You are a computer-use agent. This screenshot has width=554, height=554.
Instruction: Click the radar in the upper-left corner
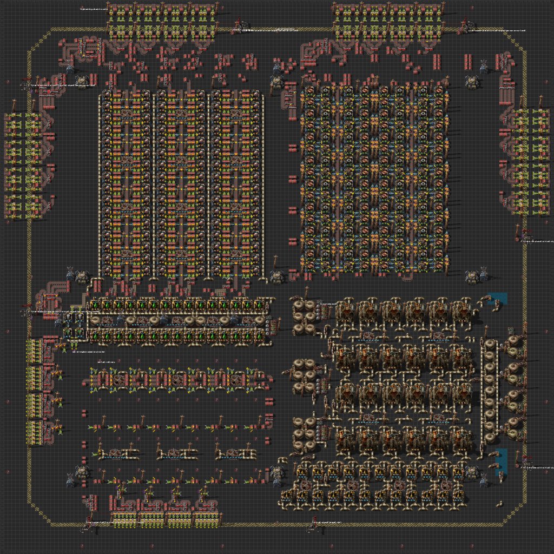pos(70,68)
